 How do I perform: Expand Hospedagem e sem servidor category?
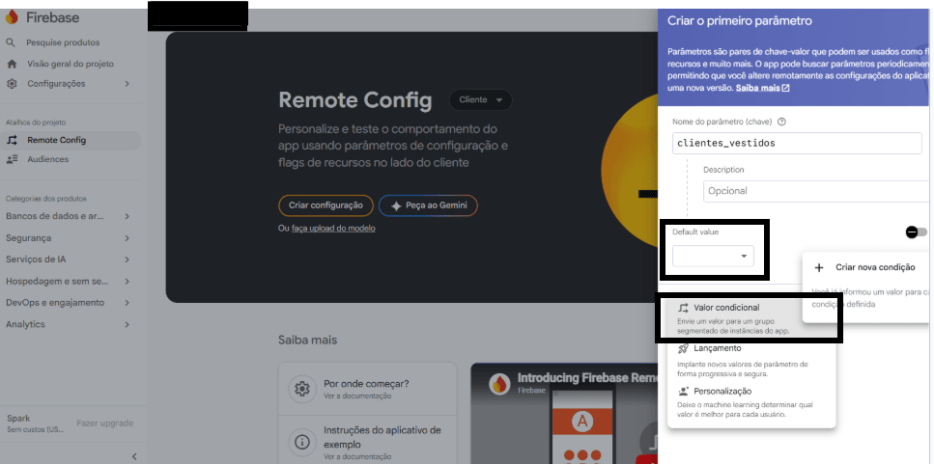point(127,282)
